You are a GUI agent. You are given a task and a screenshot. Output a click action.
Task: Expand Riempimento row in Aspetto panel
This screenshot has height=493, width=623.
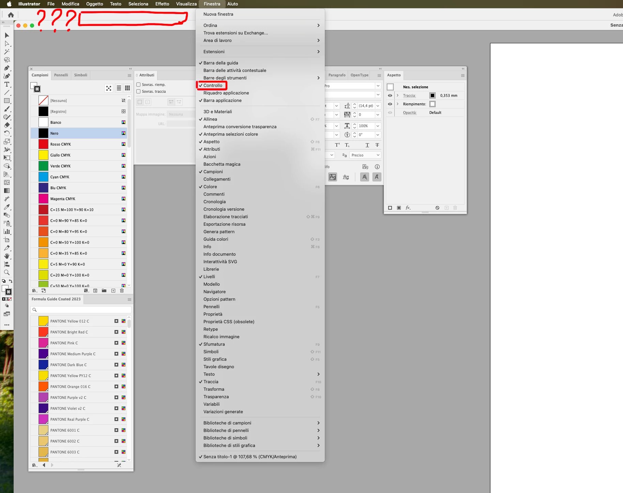click(397, 104)
